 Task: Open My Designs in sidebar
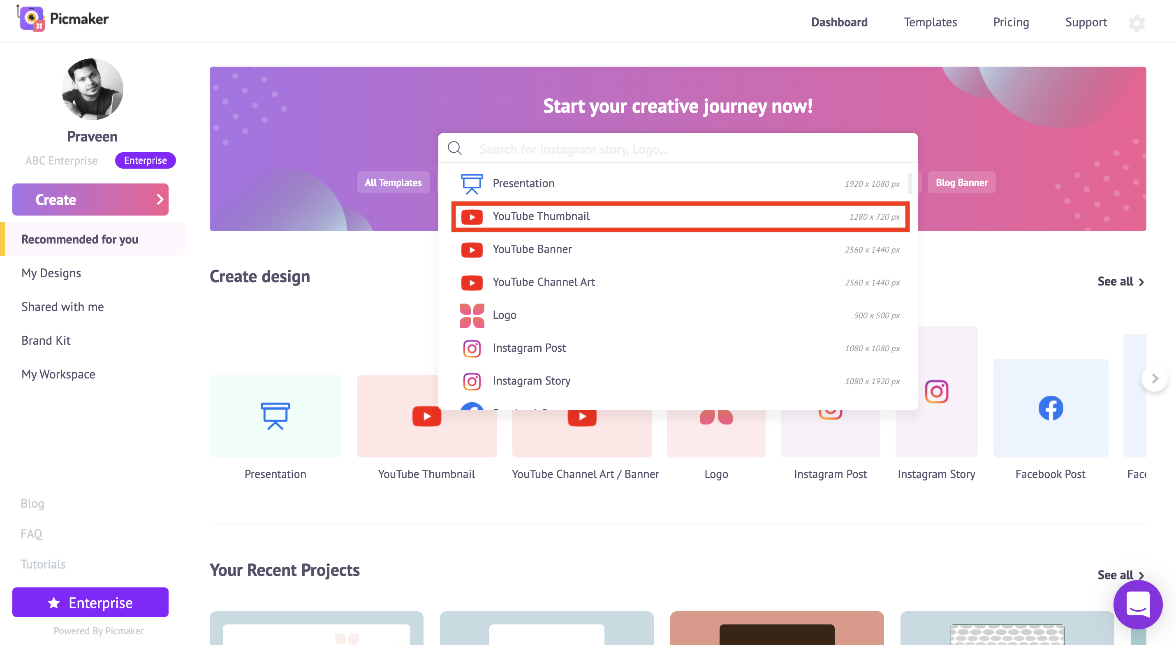pyautogui.click(x=51, y=273)
